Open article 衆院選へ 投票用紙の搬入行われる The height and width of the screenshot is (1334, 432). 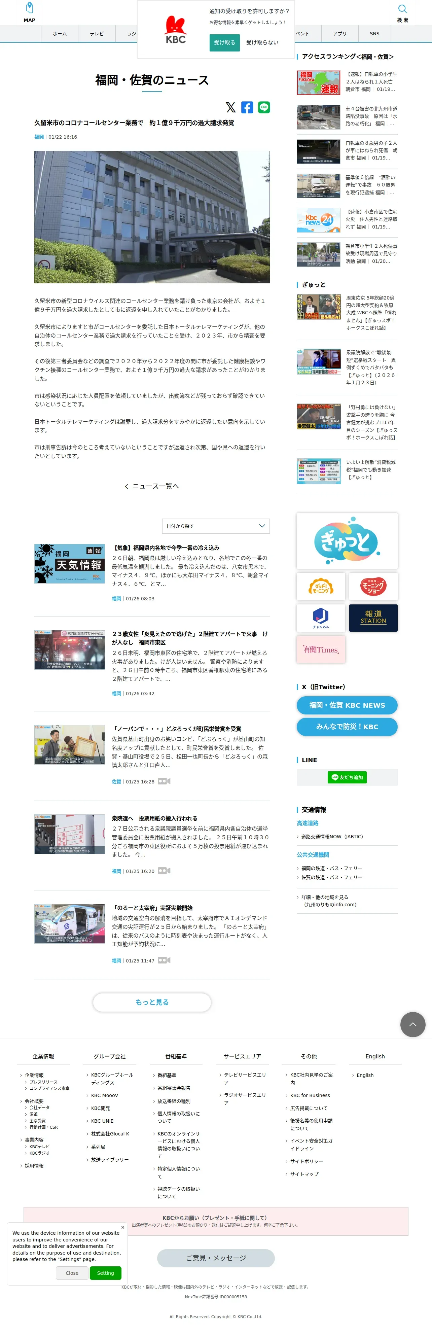(x=154, y=818)
